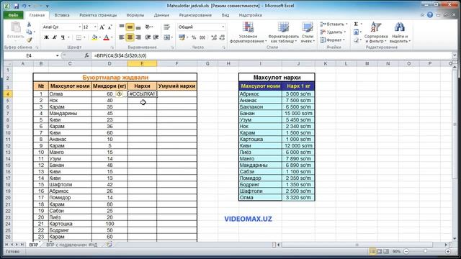Open the font size 12 dropdown
The height and width of the screenshot is (259, 461).
pyautogui.click(x=95, y=27)
